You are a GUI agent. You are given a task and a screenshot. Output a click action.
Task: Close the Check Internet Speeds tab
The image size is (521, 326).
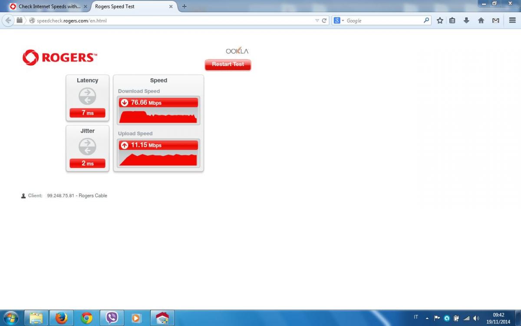[85, 7]
